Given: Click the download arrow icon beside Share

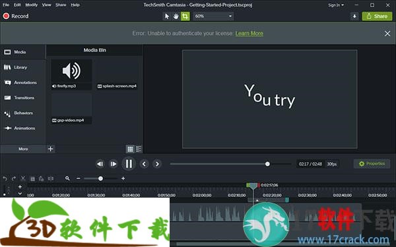Looking at the screenshot, I should coord(354,16).
